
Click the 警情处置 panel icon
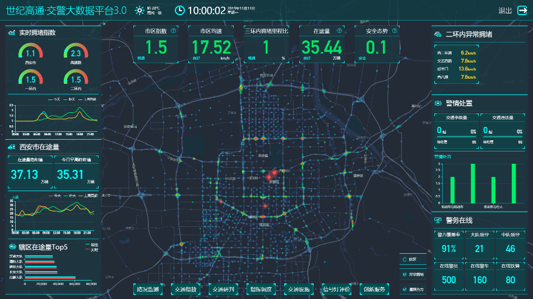point(438,103)
